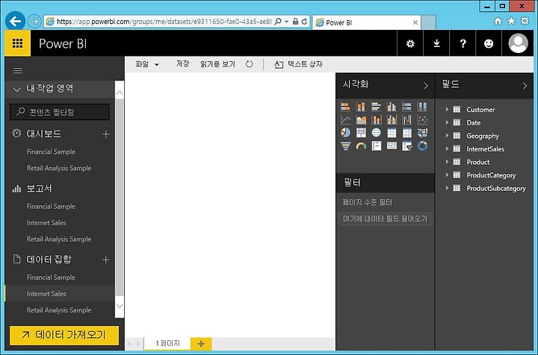The height and width of the screenshot is (355, 538).
Task: Open the Power BI app launcher grid
Action: [x=17, y=43]
